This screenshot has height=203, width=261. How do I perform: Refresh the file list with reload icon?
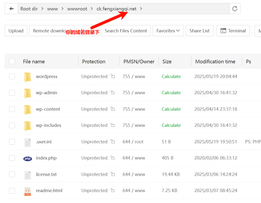tap(235, 9)
